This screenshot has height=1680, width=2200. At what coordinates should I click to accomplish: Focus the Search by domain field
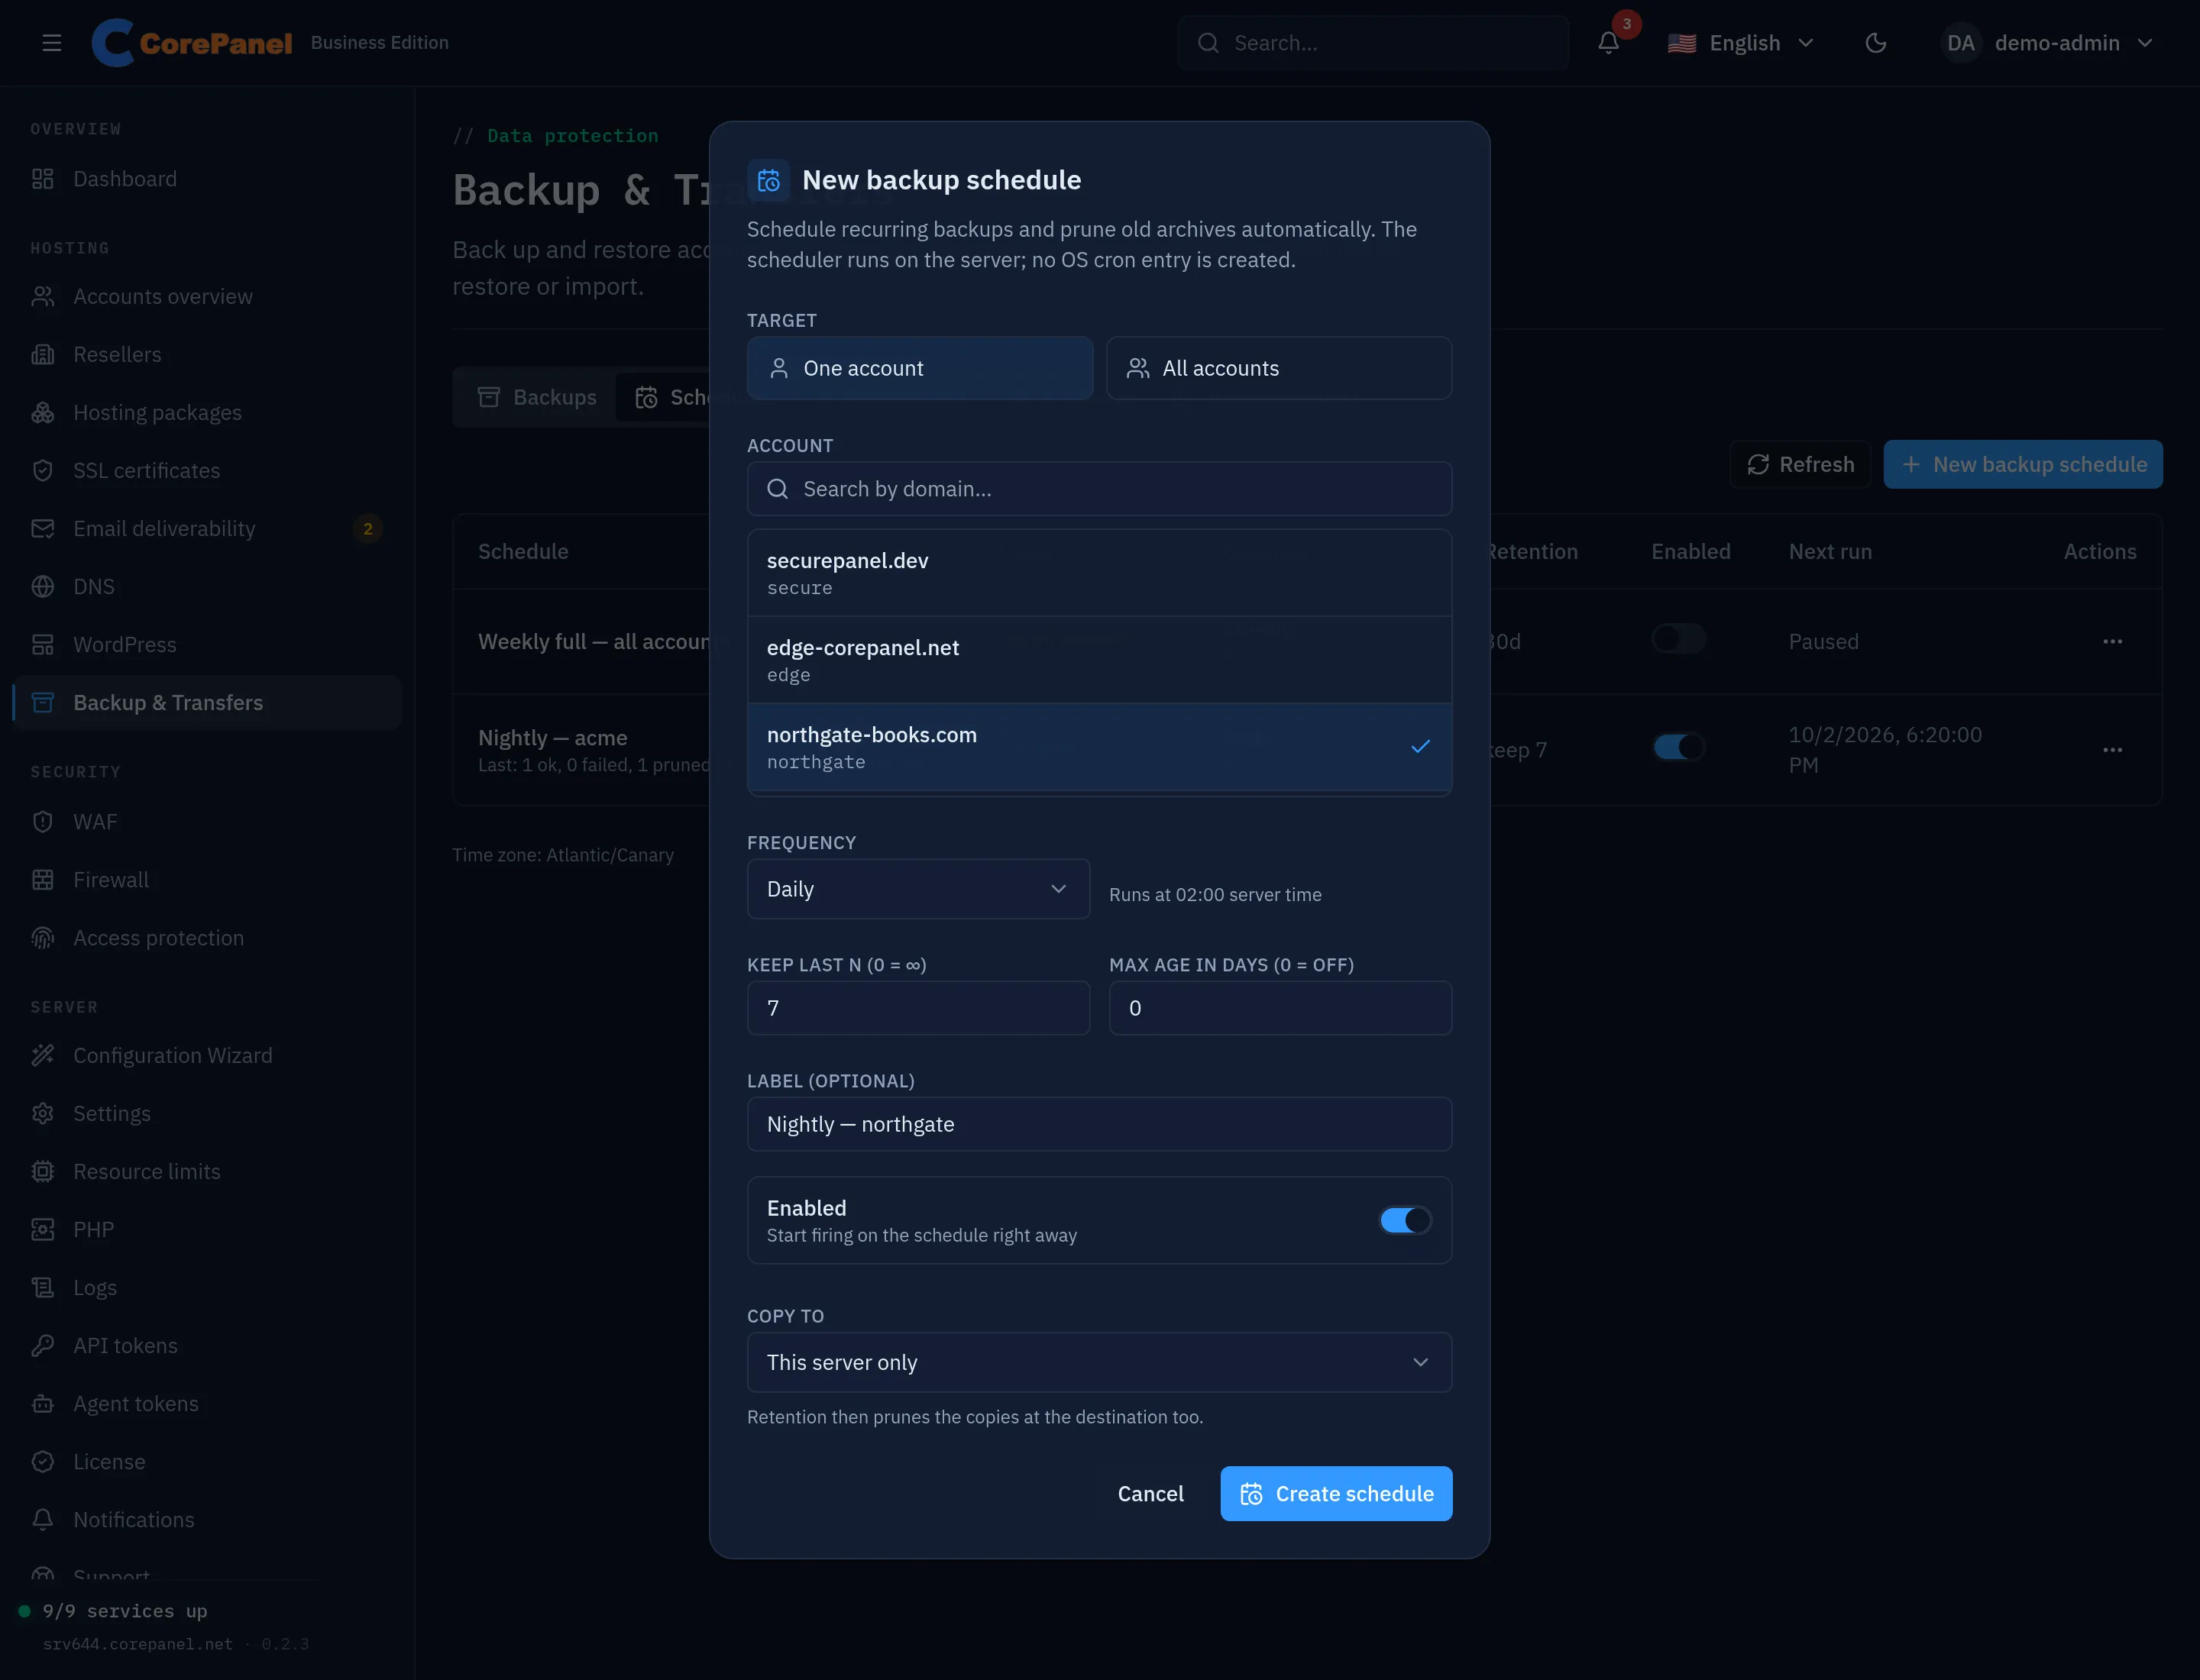pyautogui.click(x=1099, y=489)
